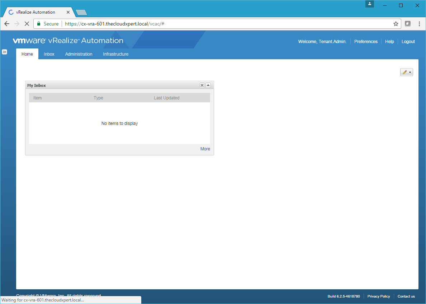Open the pencil edit dropdown
Screen dimensions: 426x304
click(406, 72)
